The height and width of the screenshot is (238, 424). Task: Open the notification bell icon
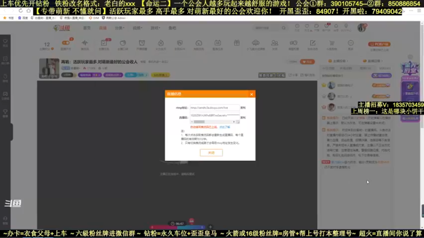[336, 26]
